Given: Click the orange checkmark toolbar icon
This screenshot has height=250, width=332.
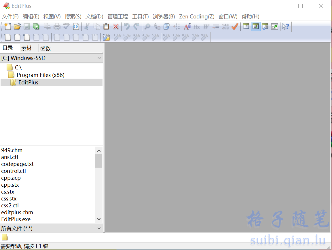Looking at the screenshot, I should pos(235,27).
